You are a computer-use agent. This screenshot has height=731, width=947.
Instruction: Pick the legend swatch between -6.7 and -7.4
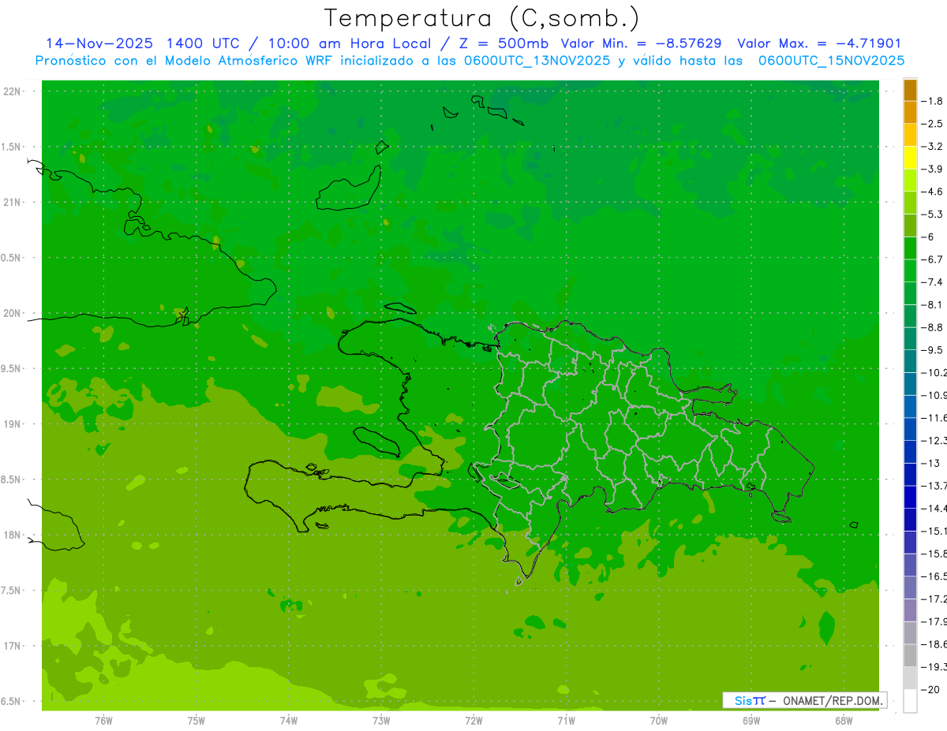pos(911,270)
